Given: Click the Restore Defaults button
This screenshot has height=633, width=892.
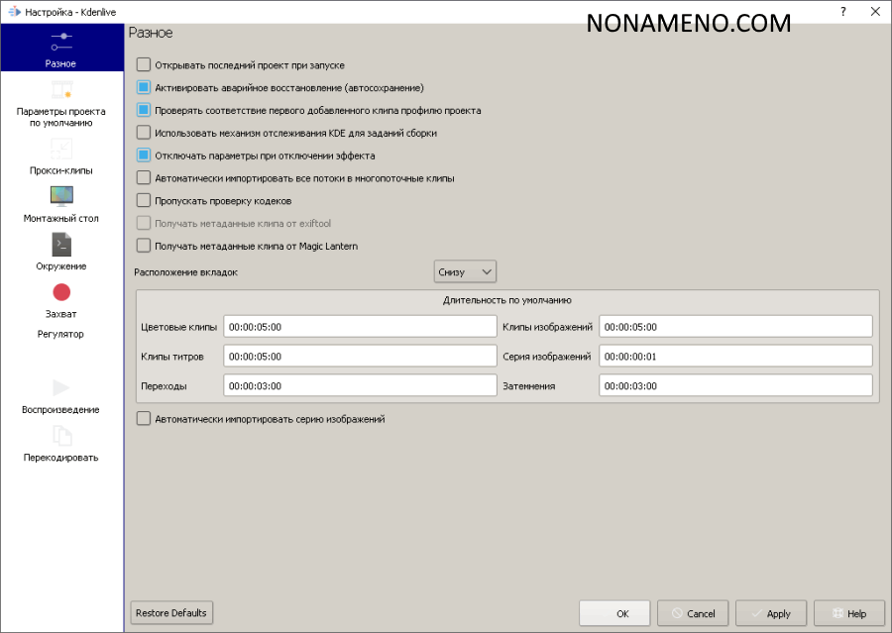Looking at the screenshot, I should 171,613.
